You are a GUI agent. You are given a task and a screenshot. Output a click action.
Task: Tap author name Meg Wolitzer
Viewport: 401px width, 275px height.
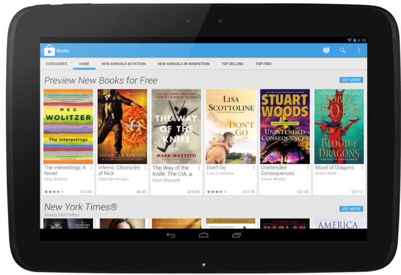tap(56, 179)
